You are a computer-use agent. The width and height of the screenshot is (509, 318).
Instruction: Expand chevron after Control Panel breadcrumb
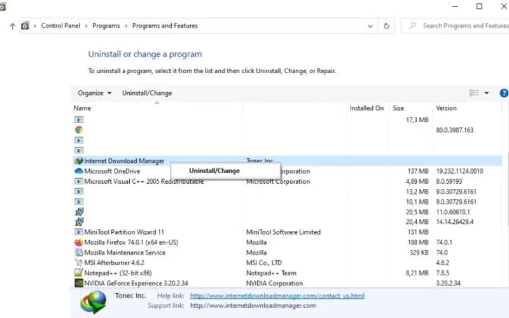[86, 26]
